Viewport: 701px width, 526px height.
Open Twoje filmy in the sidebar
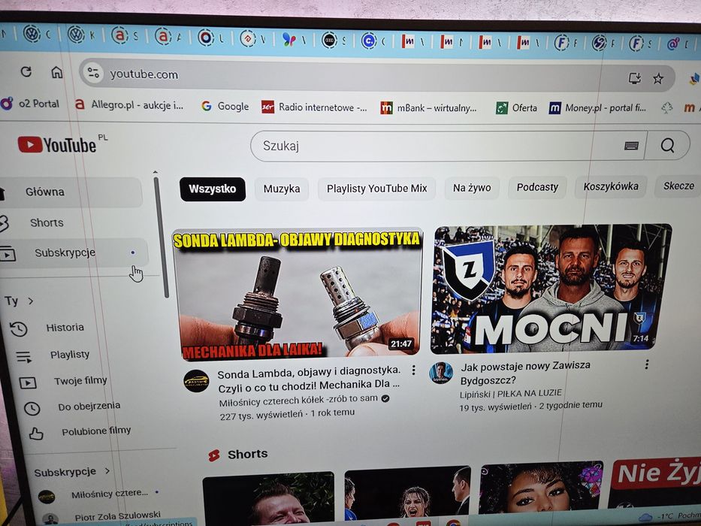coord(80,381)
